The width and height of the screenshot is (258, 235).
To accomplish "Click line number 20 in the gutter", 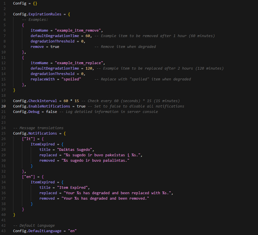I will click(4, 106).
